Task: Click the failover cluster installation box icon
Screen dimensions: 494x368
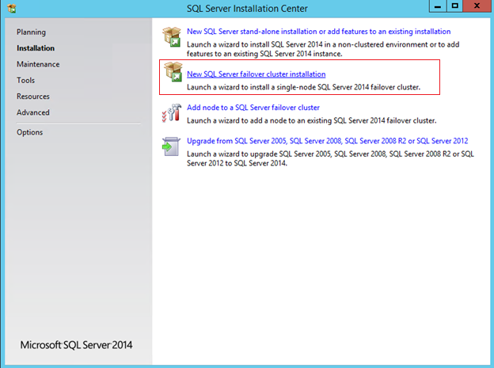Action: [173, 71]
